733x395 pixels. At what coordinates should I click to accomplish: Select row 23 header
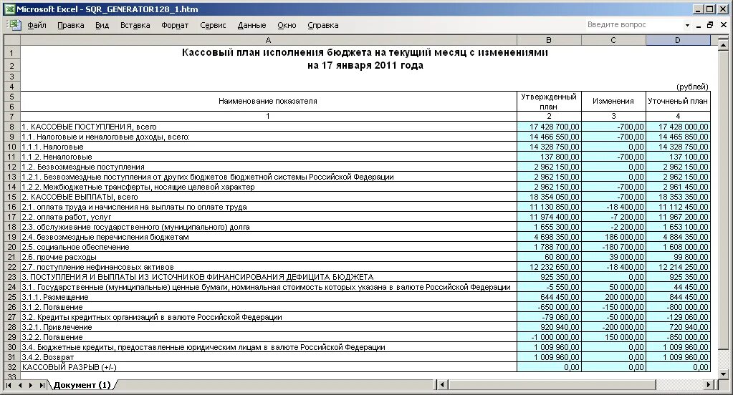pos(11,277)
